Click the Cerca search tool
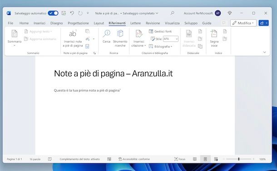 click(x=107, y=37)
